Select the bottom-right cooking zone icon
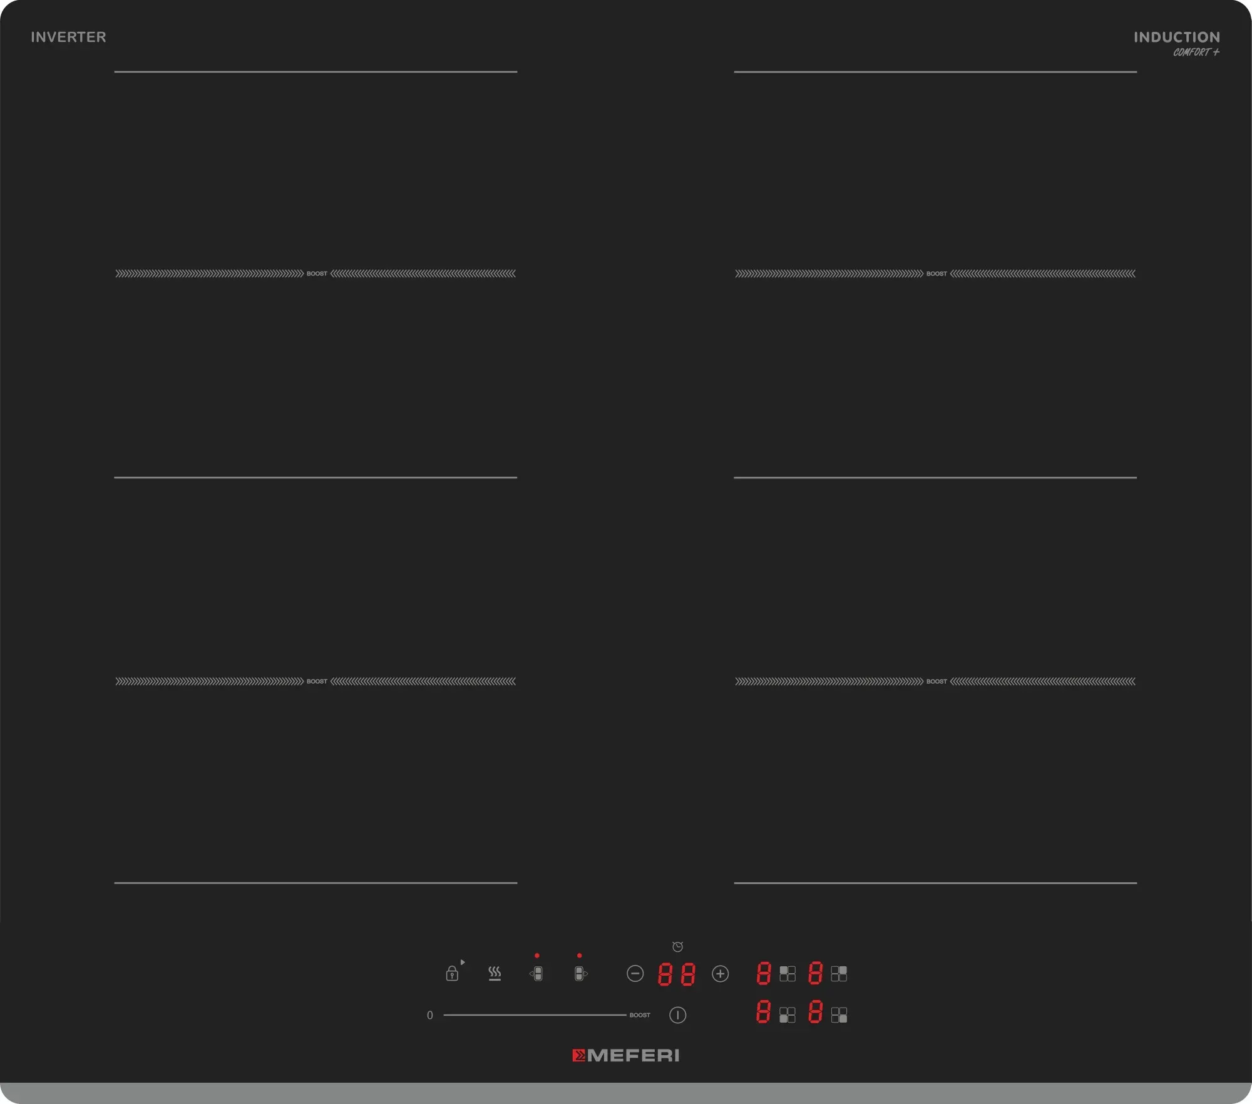 [x=839, y=1014]
